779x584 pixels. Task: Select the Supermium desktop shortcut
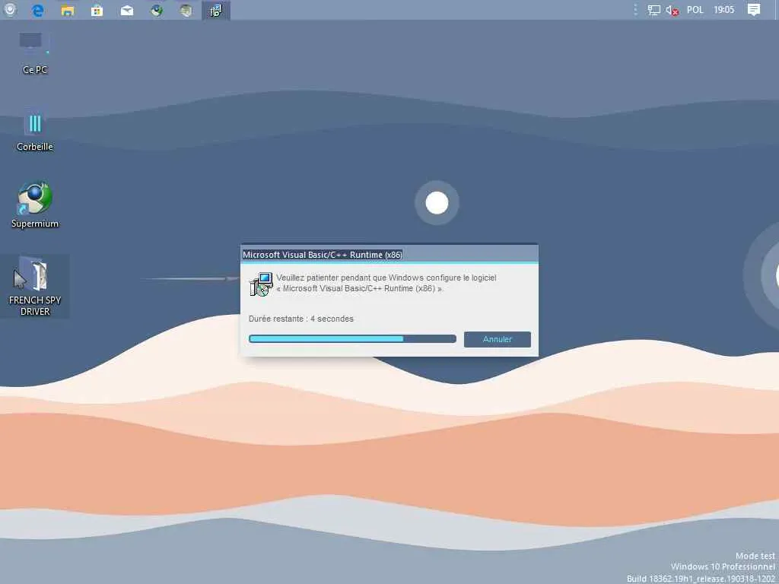[35, 205]
